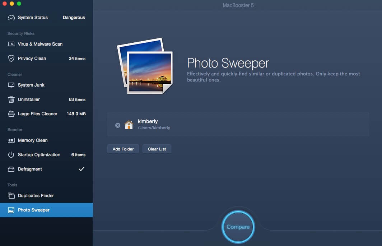Select Startup Optimization
The height and width of the screenshot is (246, 382).
click(x=46, y=155)
